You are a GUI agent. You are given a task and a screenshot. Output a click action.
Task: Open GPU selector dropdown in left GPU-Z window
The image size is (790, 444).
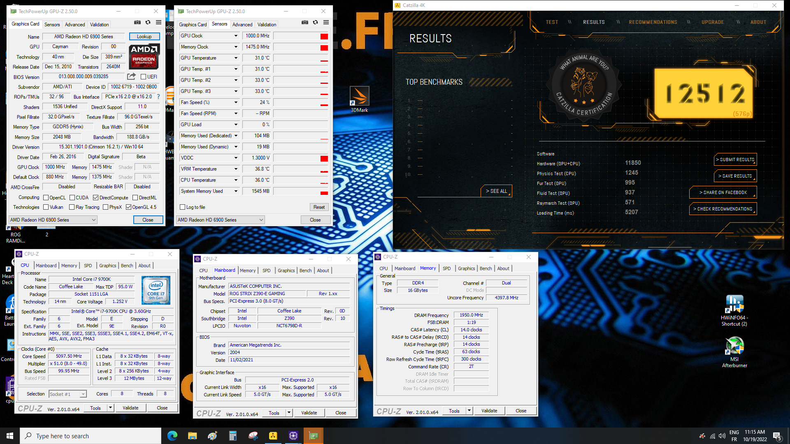pos(53,220)
